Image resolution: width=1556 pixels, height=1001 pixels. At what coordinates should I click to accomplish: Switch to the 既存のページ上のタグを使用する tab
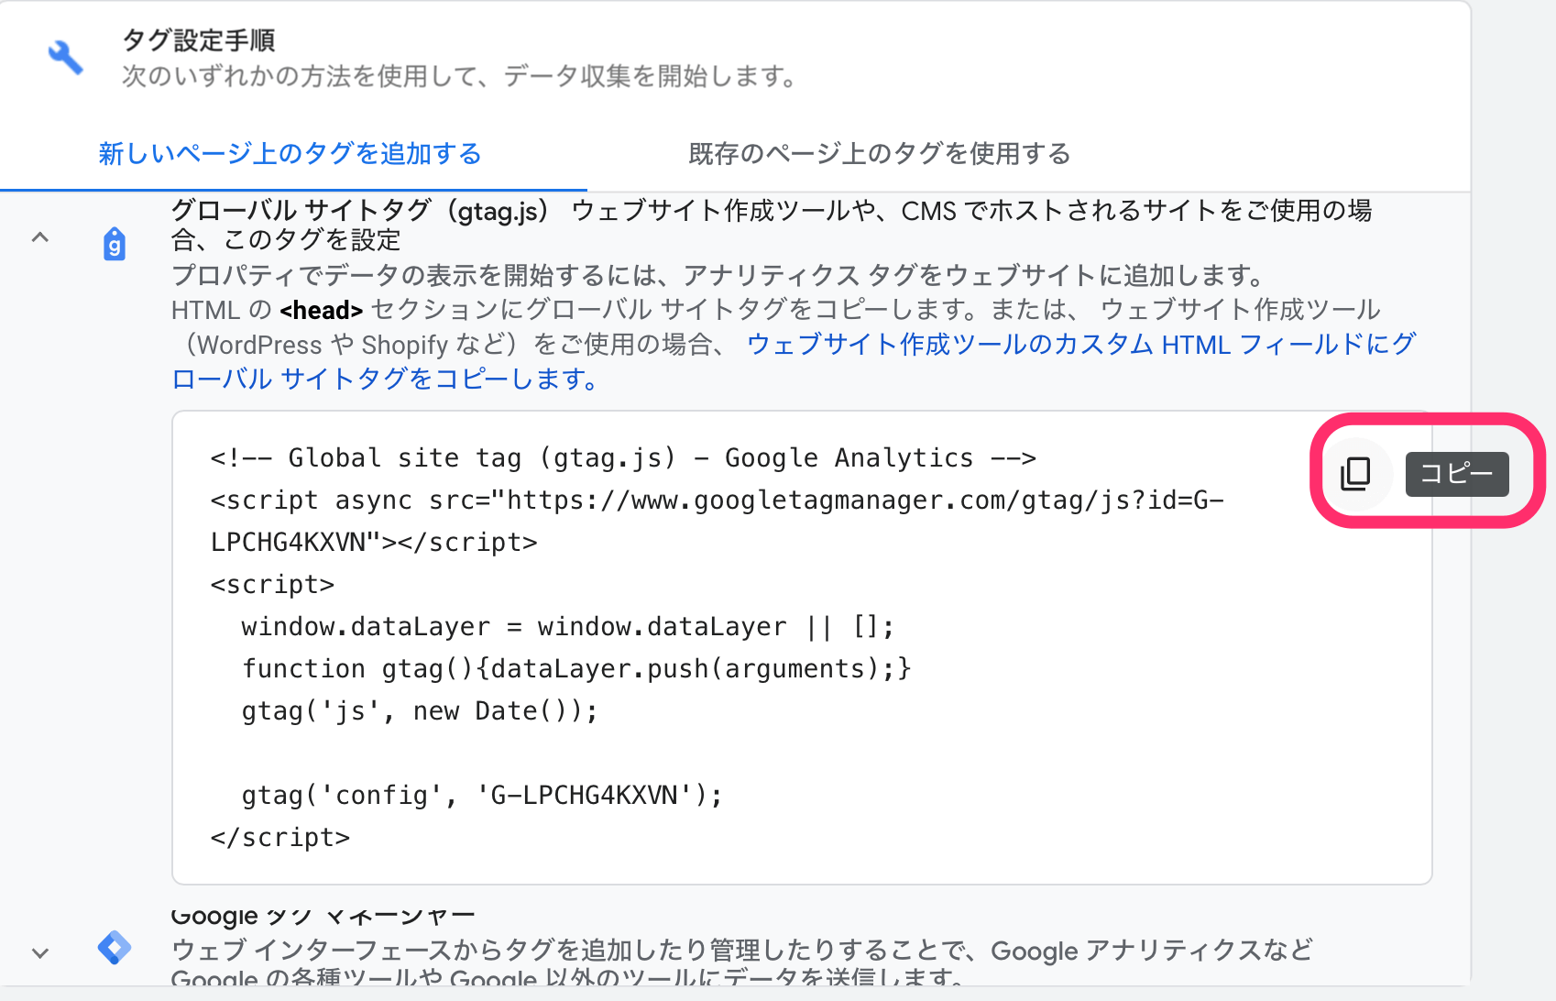coord(879,153)
